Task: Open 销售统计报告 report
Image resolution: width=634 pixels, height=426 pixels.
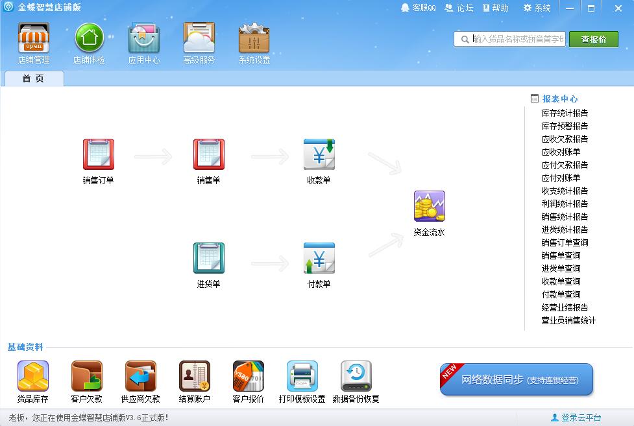Action: [565, 217]
